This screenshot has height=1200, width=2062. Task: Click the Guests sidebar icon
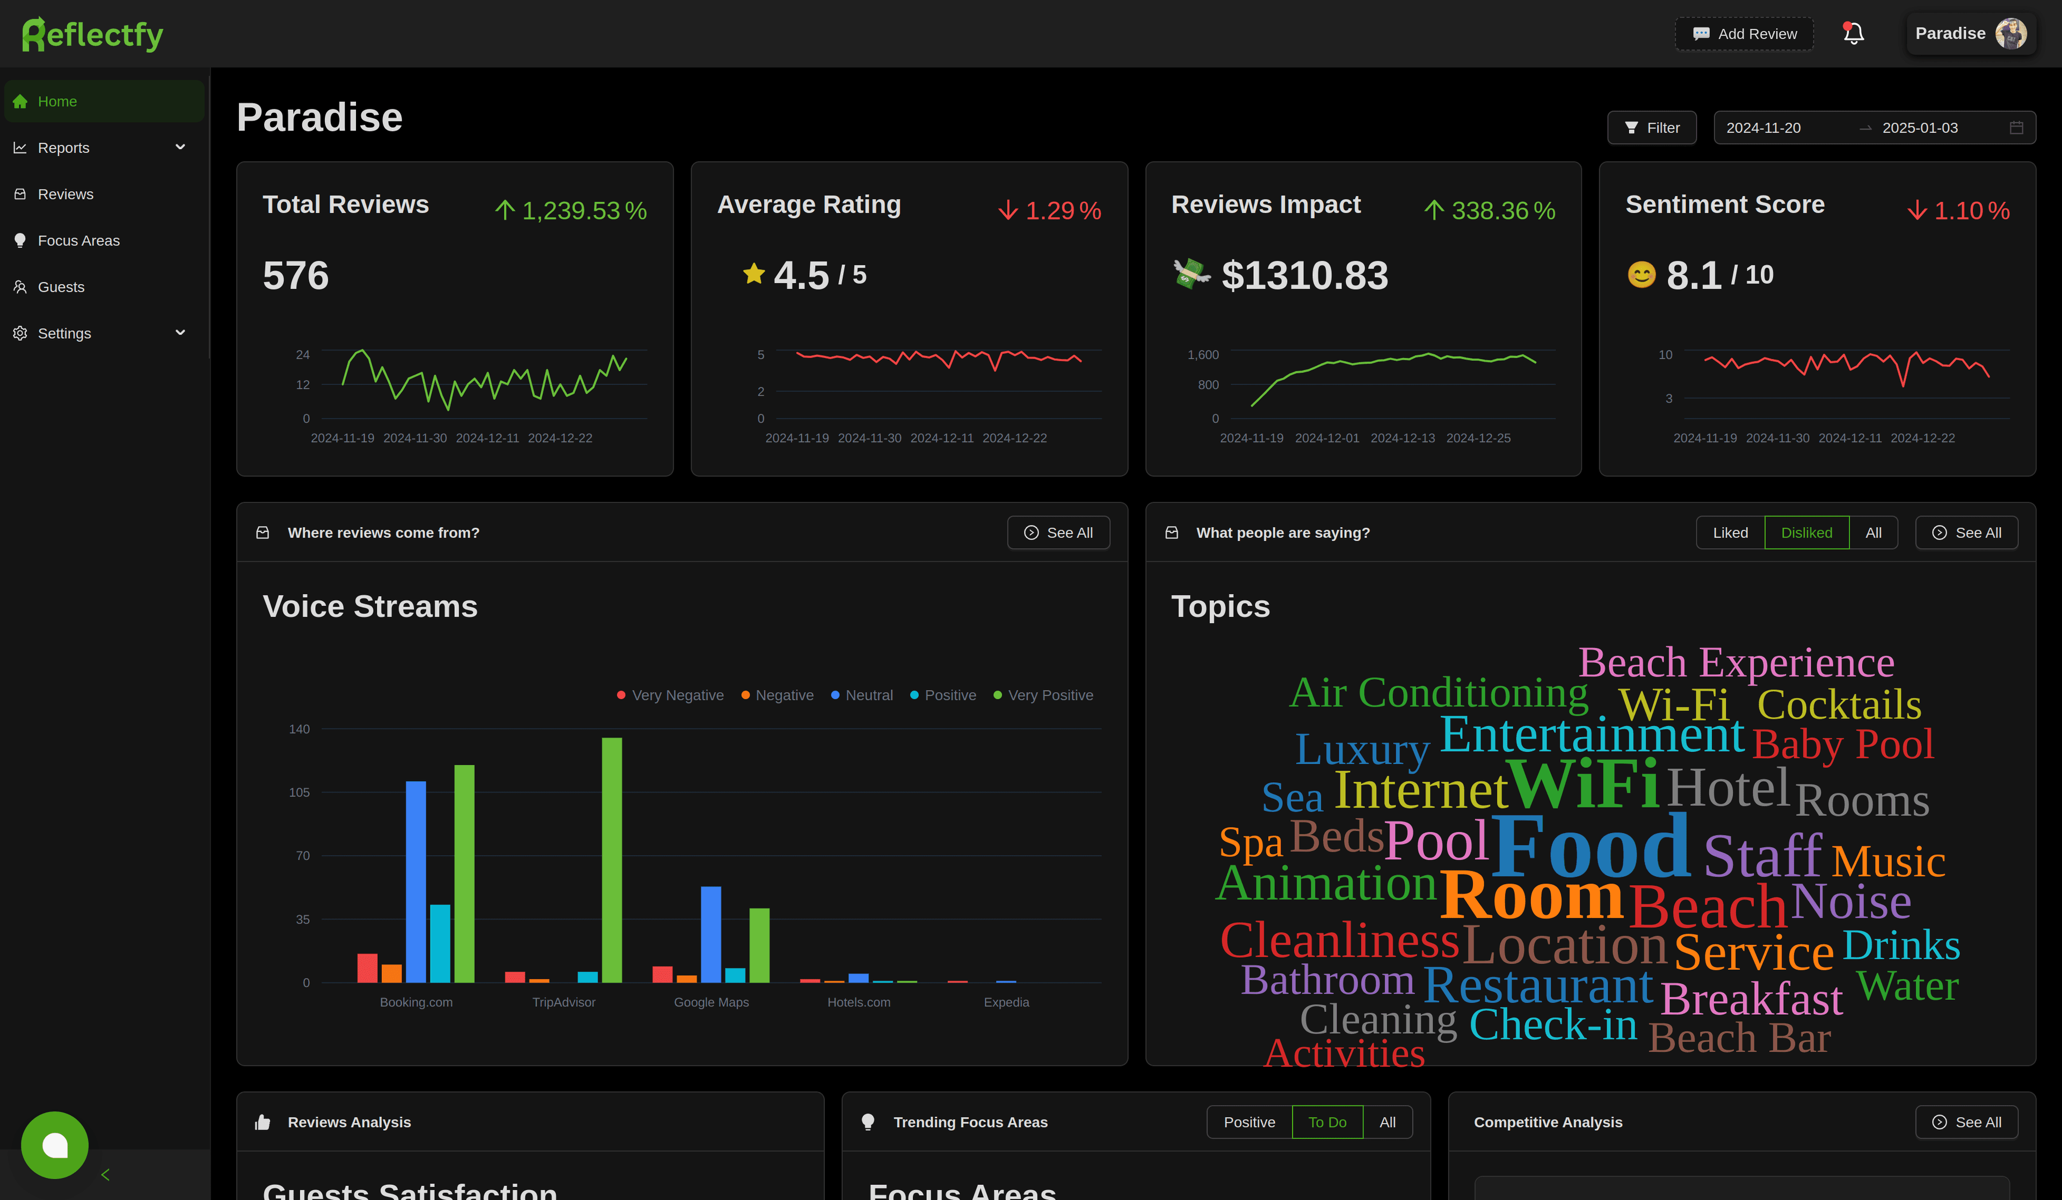click(x=20, y=287)
